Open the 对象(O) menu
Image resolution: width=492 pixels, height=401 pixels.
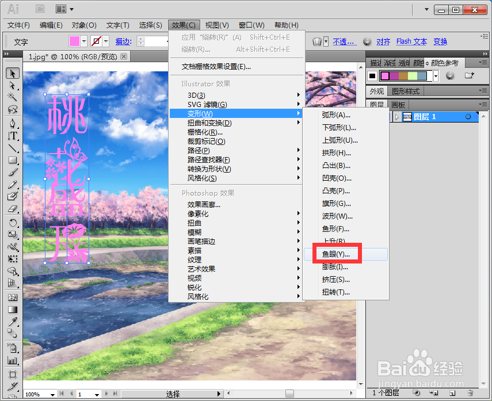point(84,25)
